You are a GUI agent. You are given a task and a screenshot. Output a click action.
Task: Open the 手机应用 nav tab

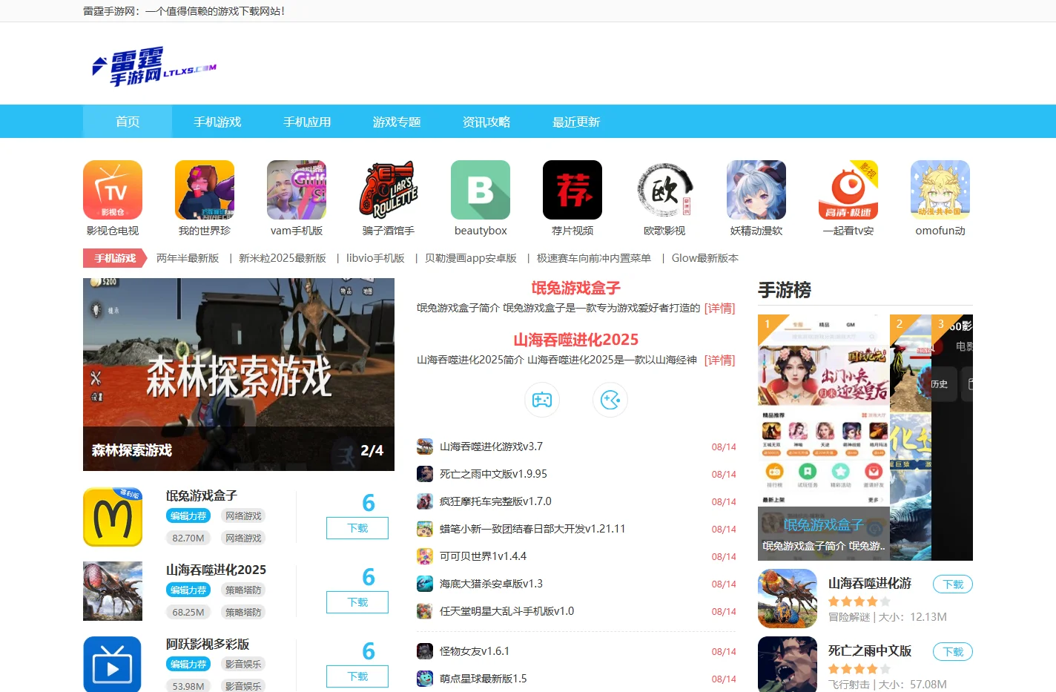click(307, 122)
